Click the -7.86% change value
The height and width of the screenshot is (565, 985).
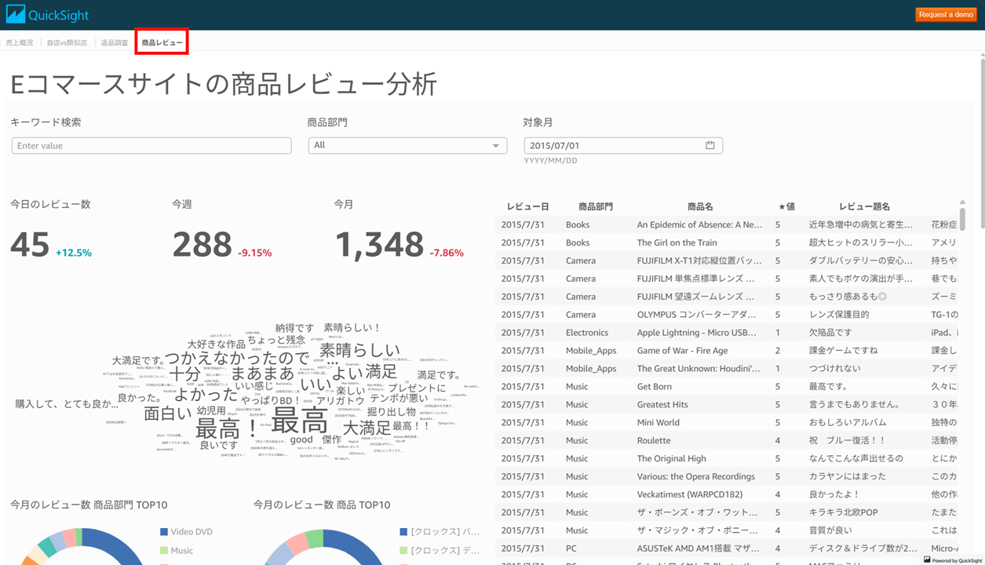point(447,253)
